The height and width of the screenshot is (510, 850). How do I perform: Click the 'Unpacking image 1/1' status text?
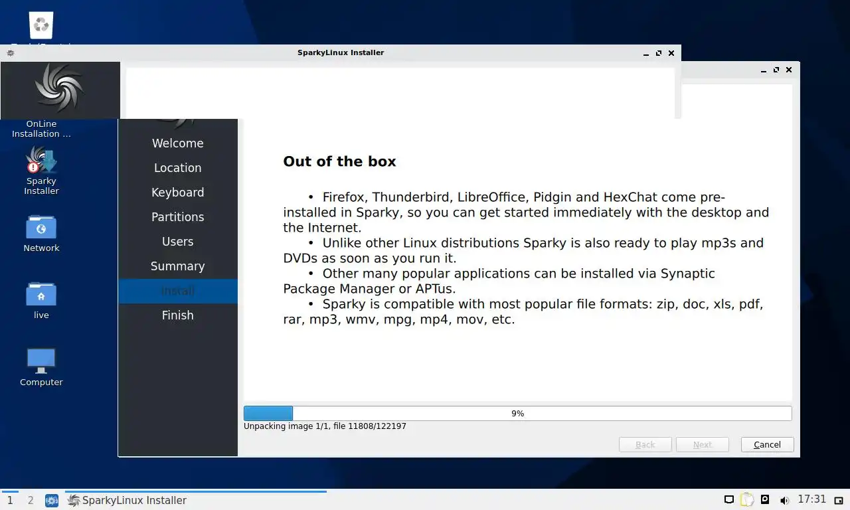pos(325,426)
